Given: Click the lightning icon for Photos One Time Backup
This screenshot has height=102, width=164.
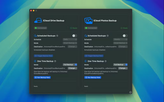Looking at the screenshot, I should point(86,61).
